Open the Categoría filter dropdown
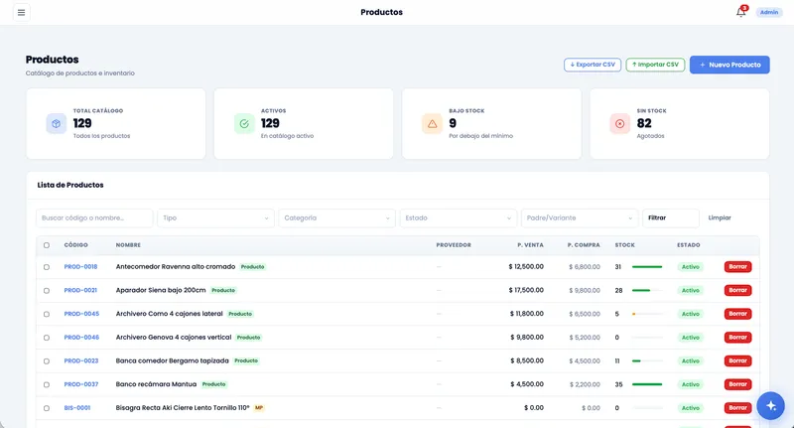This screenshot has height=428, width=794. pyautogui.click(x=336, y=217)
